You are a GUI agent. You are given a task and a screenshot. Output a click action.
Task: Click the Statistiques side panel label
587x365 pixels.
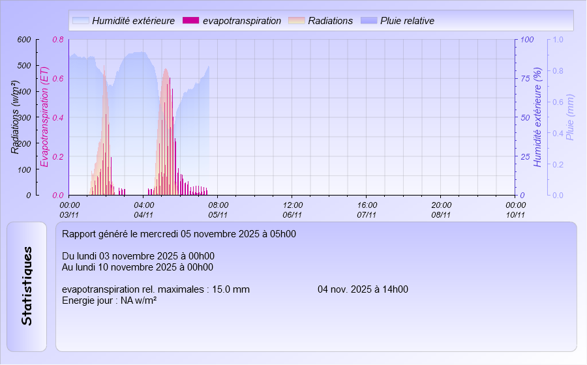[x=27, y=286]
